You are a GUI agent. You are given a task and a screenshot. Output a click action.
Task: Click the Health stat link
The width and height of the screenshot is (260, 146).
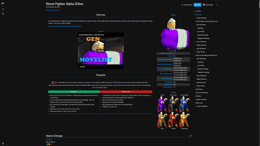pyautogui.click(x=171, y=51)
